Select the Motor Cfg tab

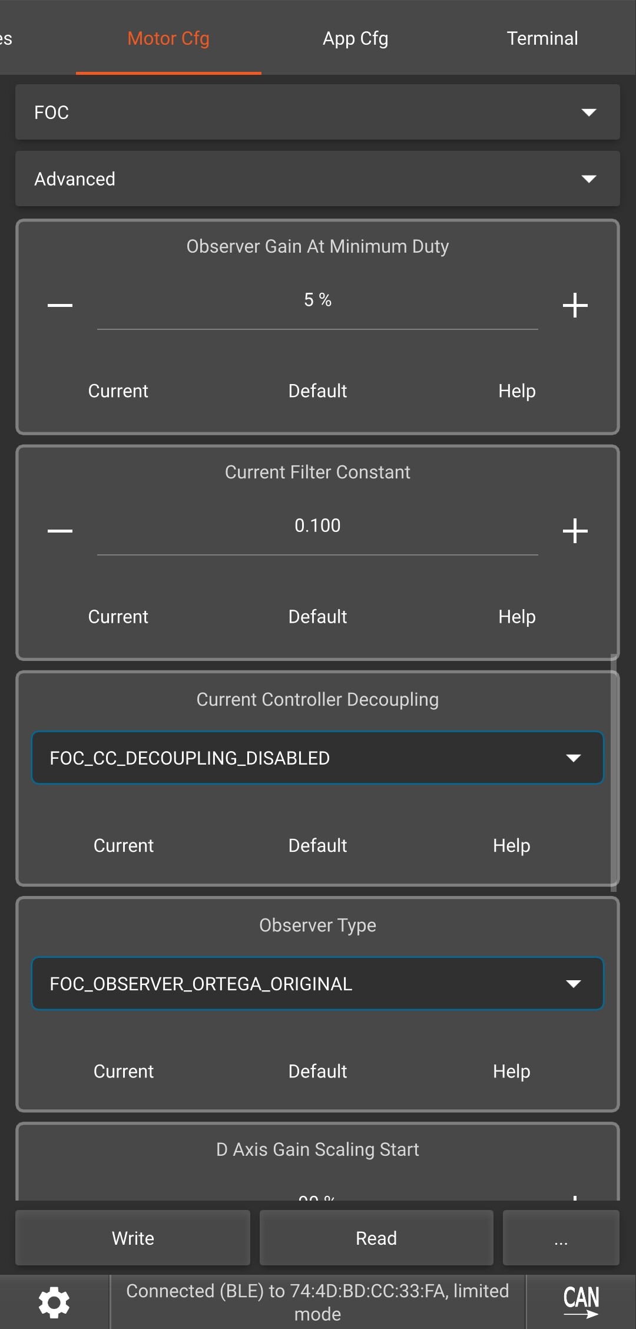168,38
